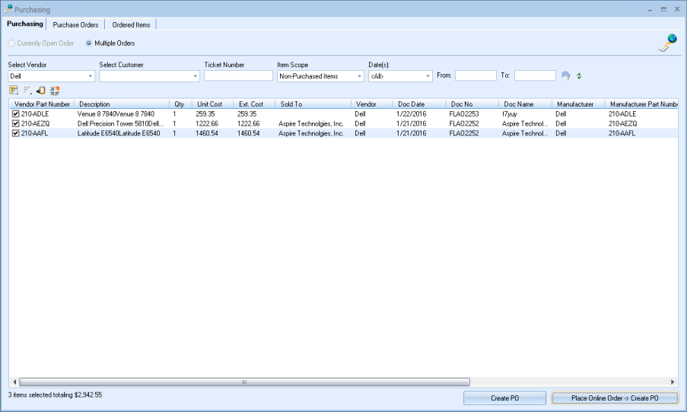687x412 pixels.
Task: Click the Purchasing window title icon
Action: coord(8,8)
